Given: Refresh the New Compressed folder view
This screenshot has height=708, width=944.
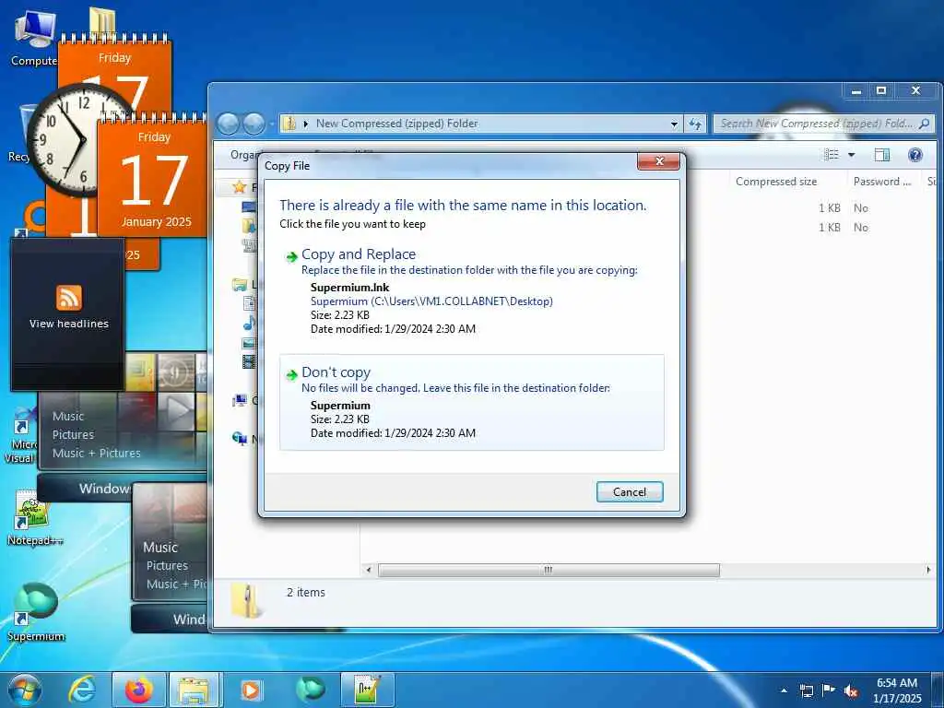Looking at the screenshot, I should 695,124.
